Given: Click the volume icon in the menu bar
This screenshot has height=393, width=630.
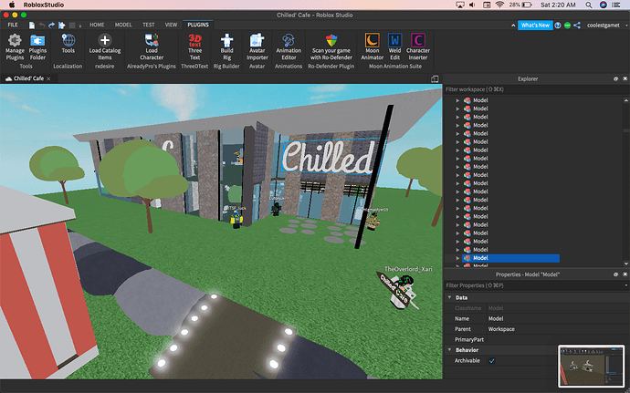Looking at the screenshot, I should pos(472,5).
